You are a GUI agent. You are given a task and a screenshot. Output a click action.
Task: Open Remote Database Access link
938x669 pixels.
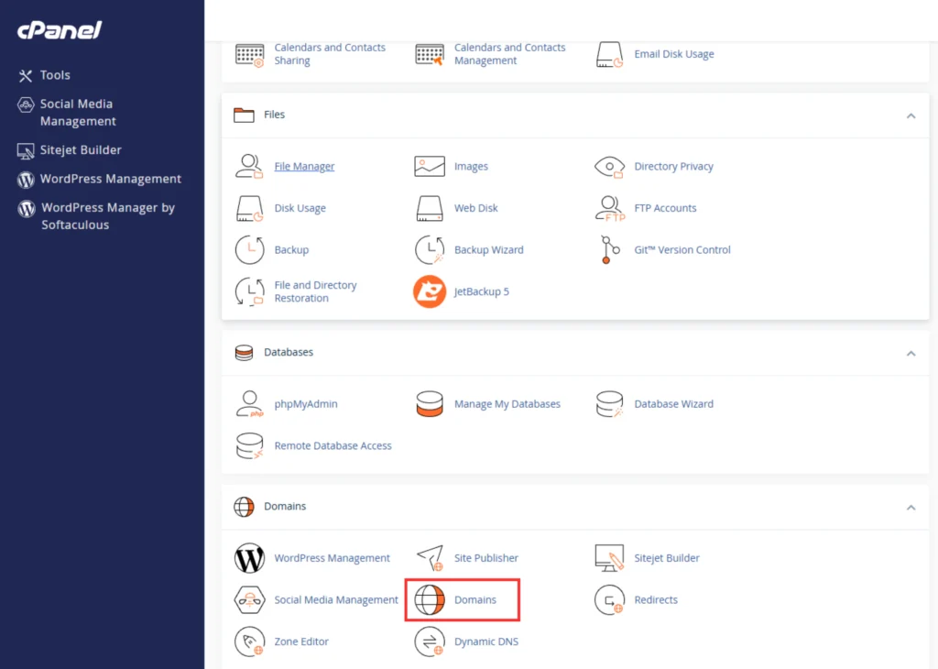[x=333, y=445]
